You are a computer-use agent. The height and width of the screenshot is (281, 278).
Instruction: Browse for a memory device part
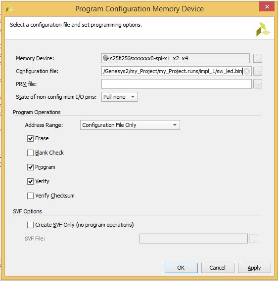pyautogui.click(x=258, y=58)
